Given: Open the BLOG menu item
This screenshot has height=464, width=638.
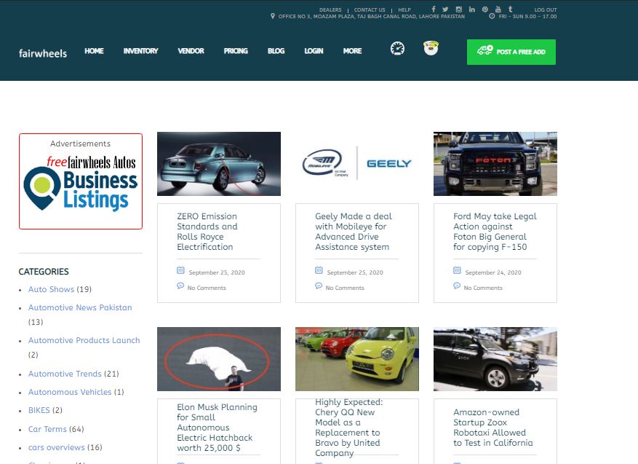Looking at the screenshot, I should (276, 51).
